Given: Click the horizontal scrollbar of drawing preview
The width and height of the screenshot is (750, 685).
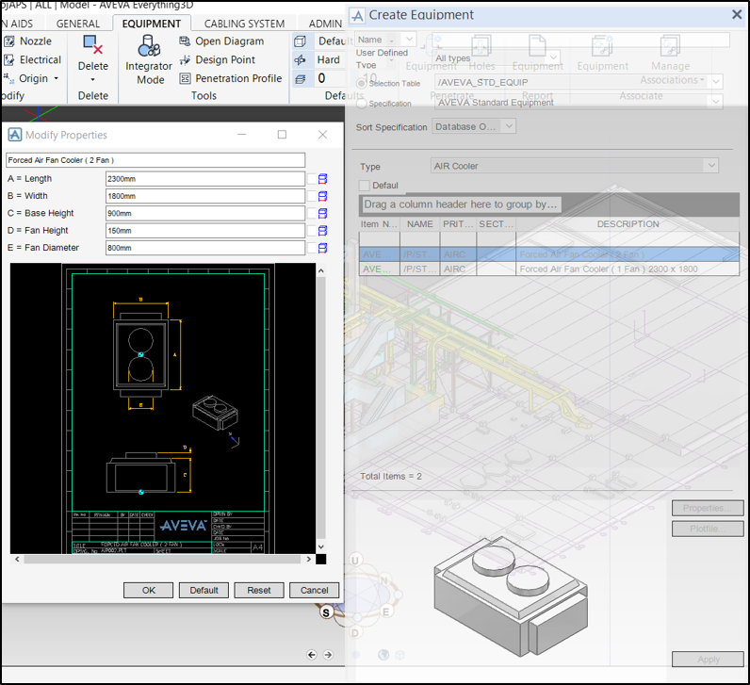Looking at the screenshot, I should pos(163,559).
